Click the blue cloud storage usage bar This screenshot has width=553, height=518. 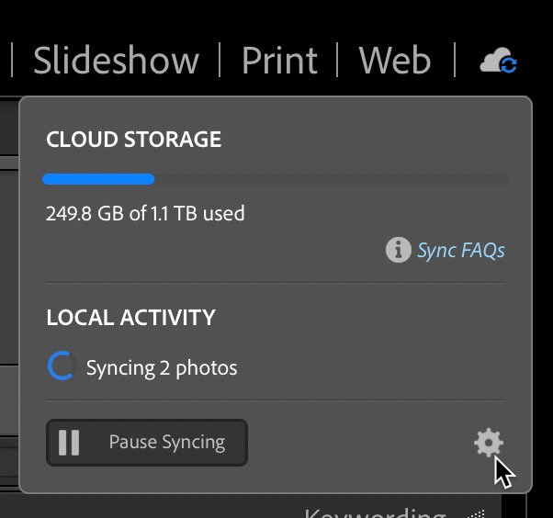[x=98, y=179]
